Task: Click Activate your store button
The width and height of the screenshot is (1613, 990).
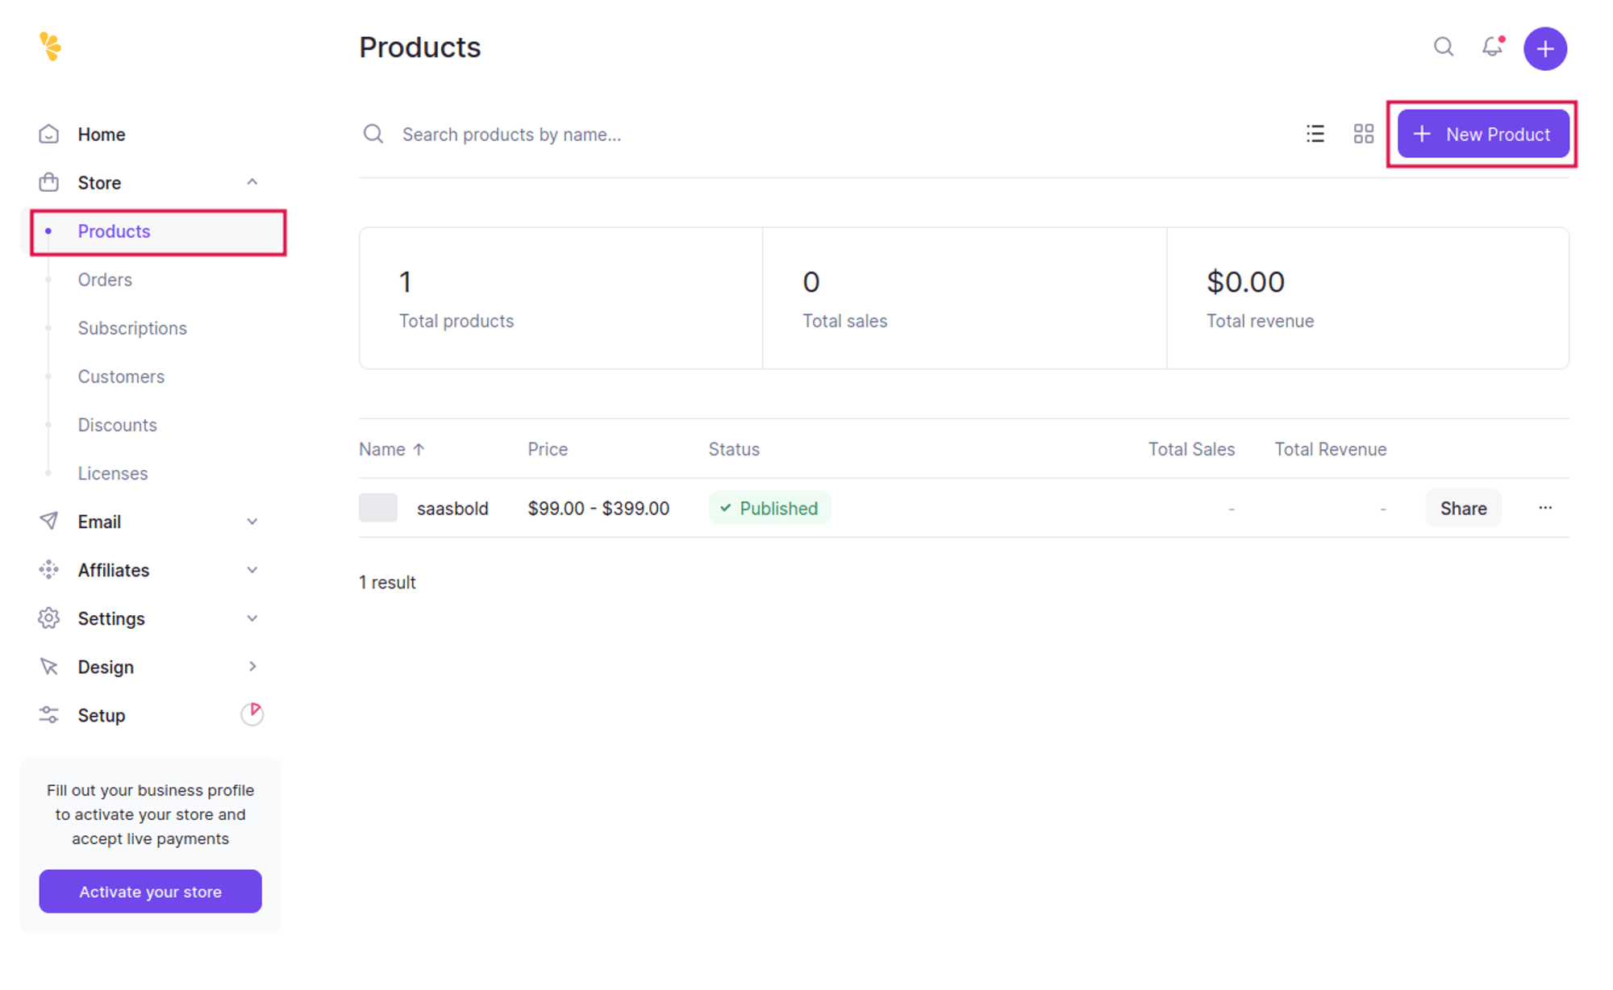Action: click(149, 891)
